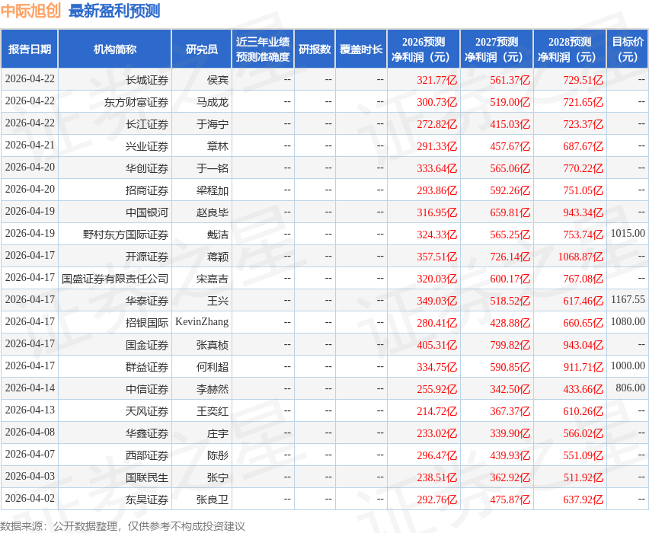Click researcher name KevinZhang
This screenshot has width=649, height=533.
click(202, 322)
